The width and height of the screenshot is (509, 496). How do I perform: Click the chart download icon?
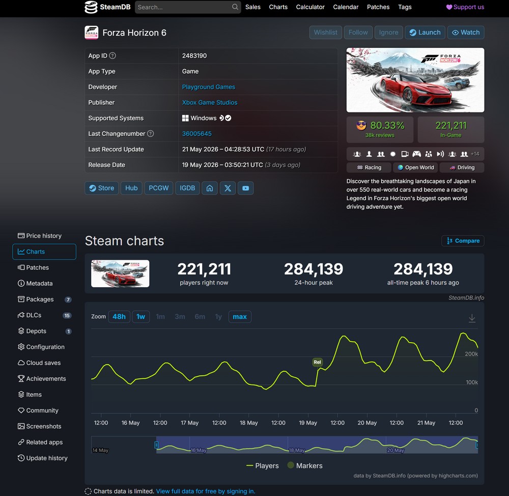click(x=472, y=318)
